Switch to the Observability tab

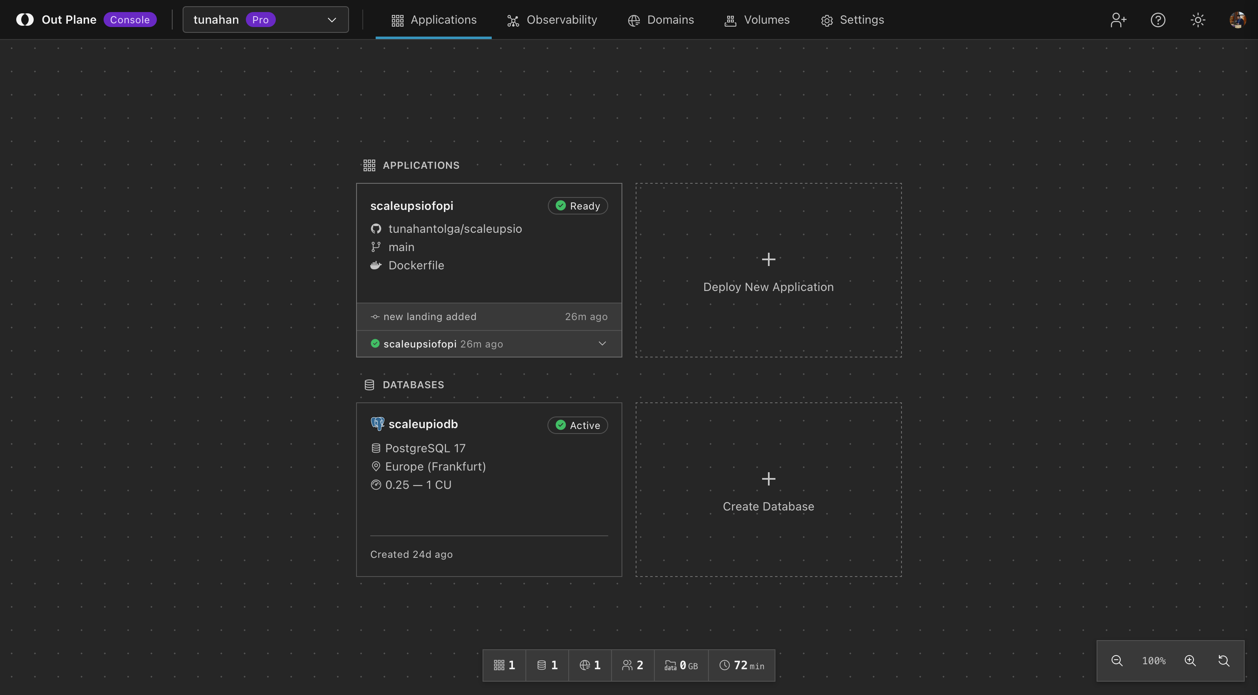pyautogui.click(x=552, y=20)
